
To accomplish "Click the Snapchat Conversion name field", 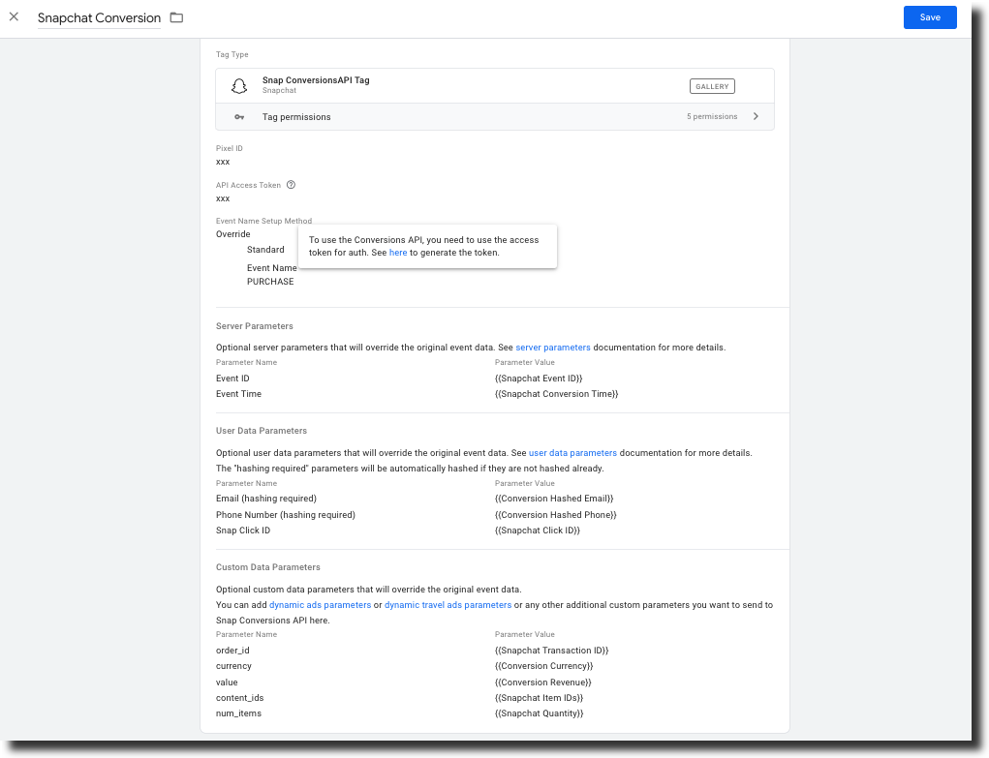I will point(98,17).
